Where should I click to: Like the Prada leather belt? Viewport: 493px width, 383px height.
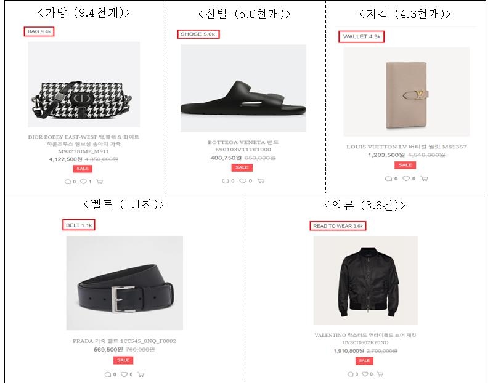[x=124, y=374]
